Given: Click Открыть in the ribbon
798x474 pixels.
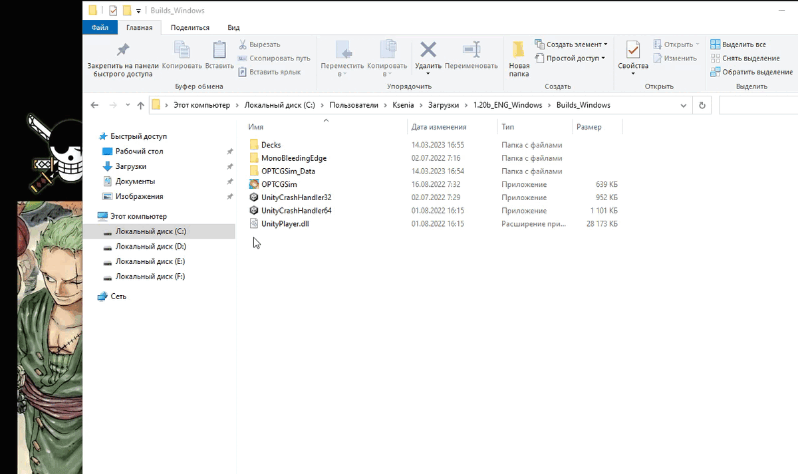Looking at the screenshot, I should pyautogui.click(x=677, y=45).
